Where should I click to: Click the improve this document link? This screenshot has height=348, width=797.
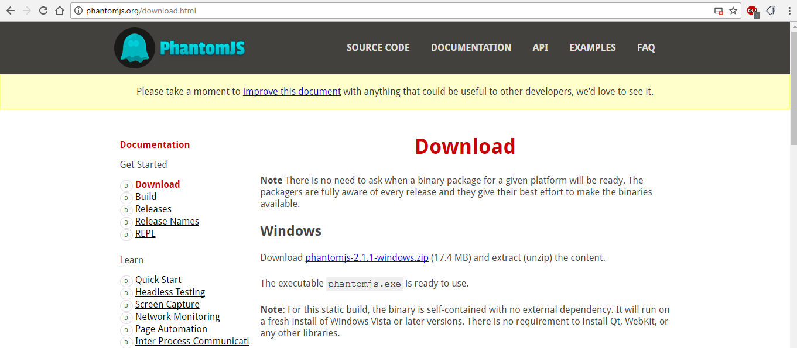(292, 91)
